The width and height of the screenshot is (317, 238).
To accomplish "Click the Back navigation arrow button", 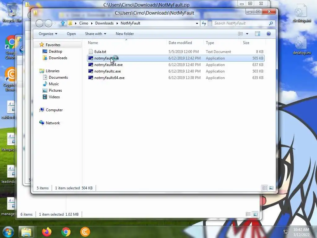I will [39, 24].
